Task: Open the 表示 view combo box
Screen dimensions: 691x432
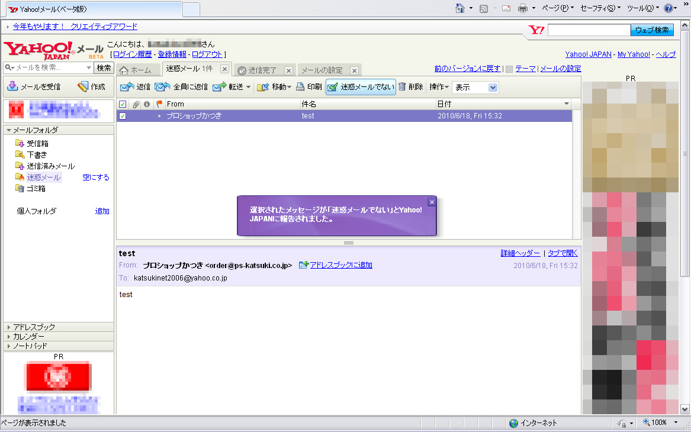Action: pos(475,87)
